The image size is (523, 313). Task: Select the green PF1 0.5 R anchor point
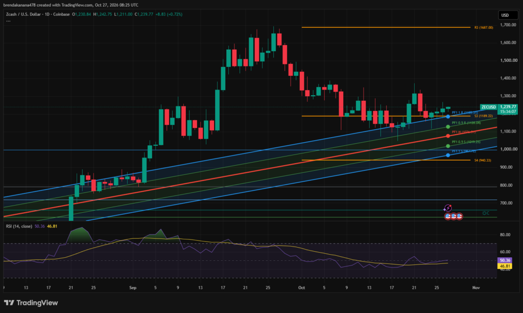coord(448,127)
